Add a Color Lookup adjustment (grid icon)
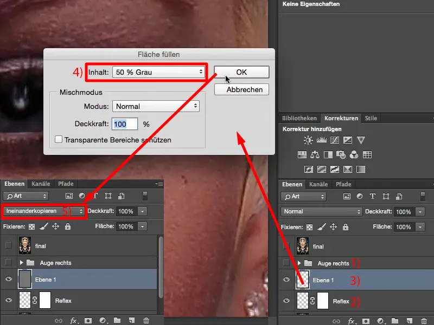Image resolution: width=434 pixels, height=325 pixels. [367, 155]
